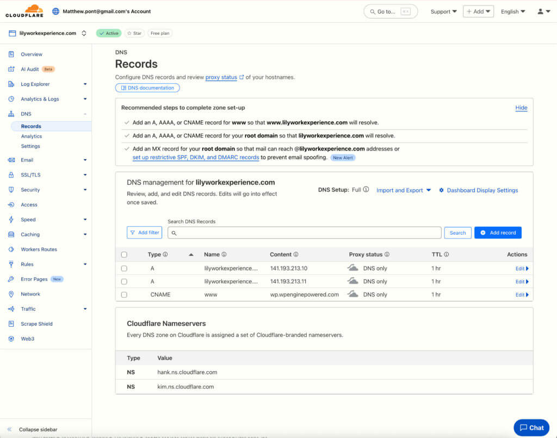Star the lilyworkexperience.com site
Screen dimensions: 557x438
(x=134, y=33)
